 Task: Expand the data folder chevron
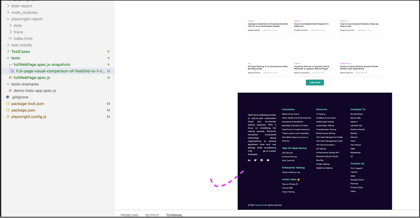(11, 26)
